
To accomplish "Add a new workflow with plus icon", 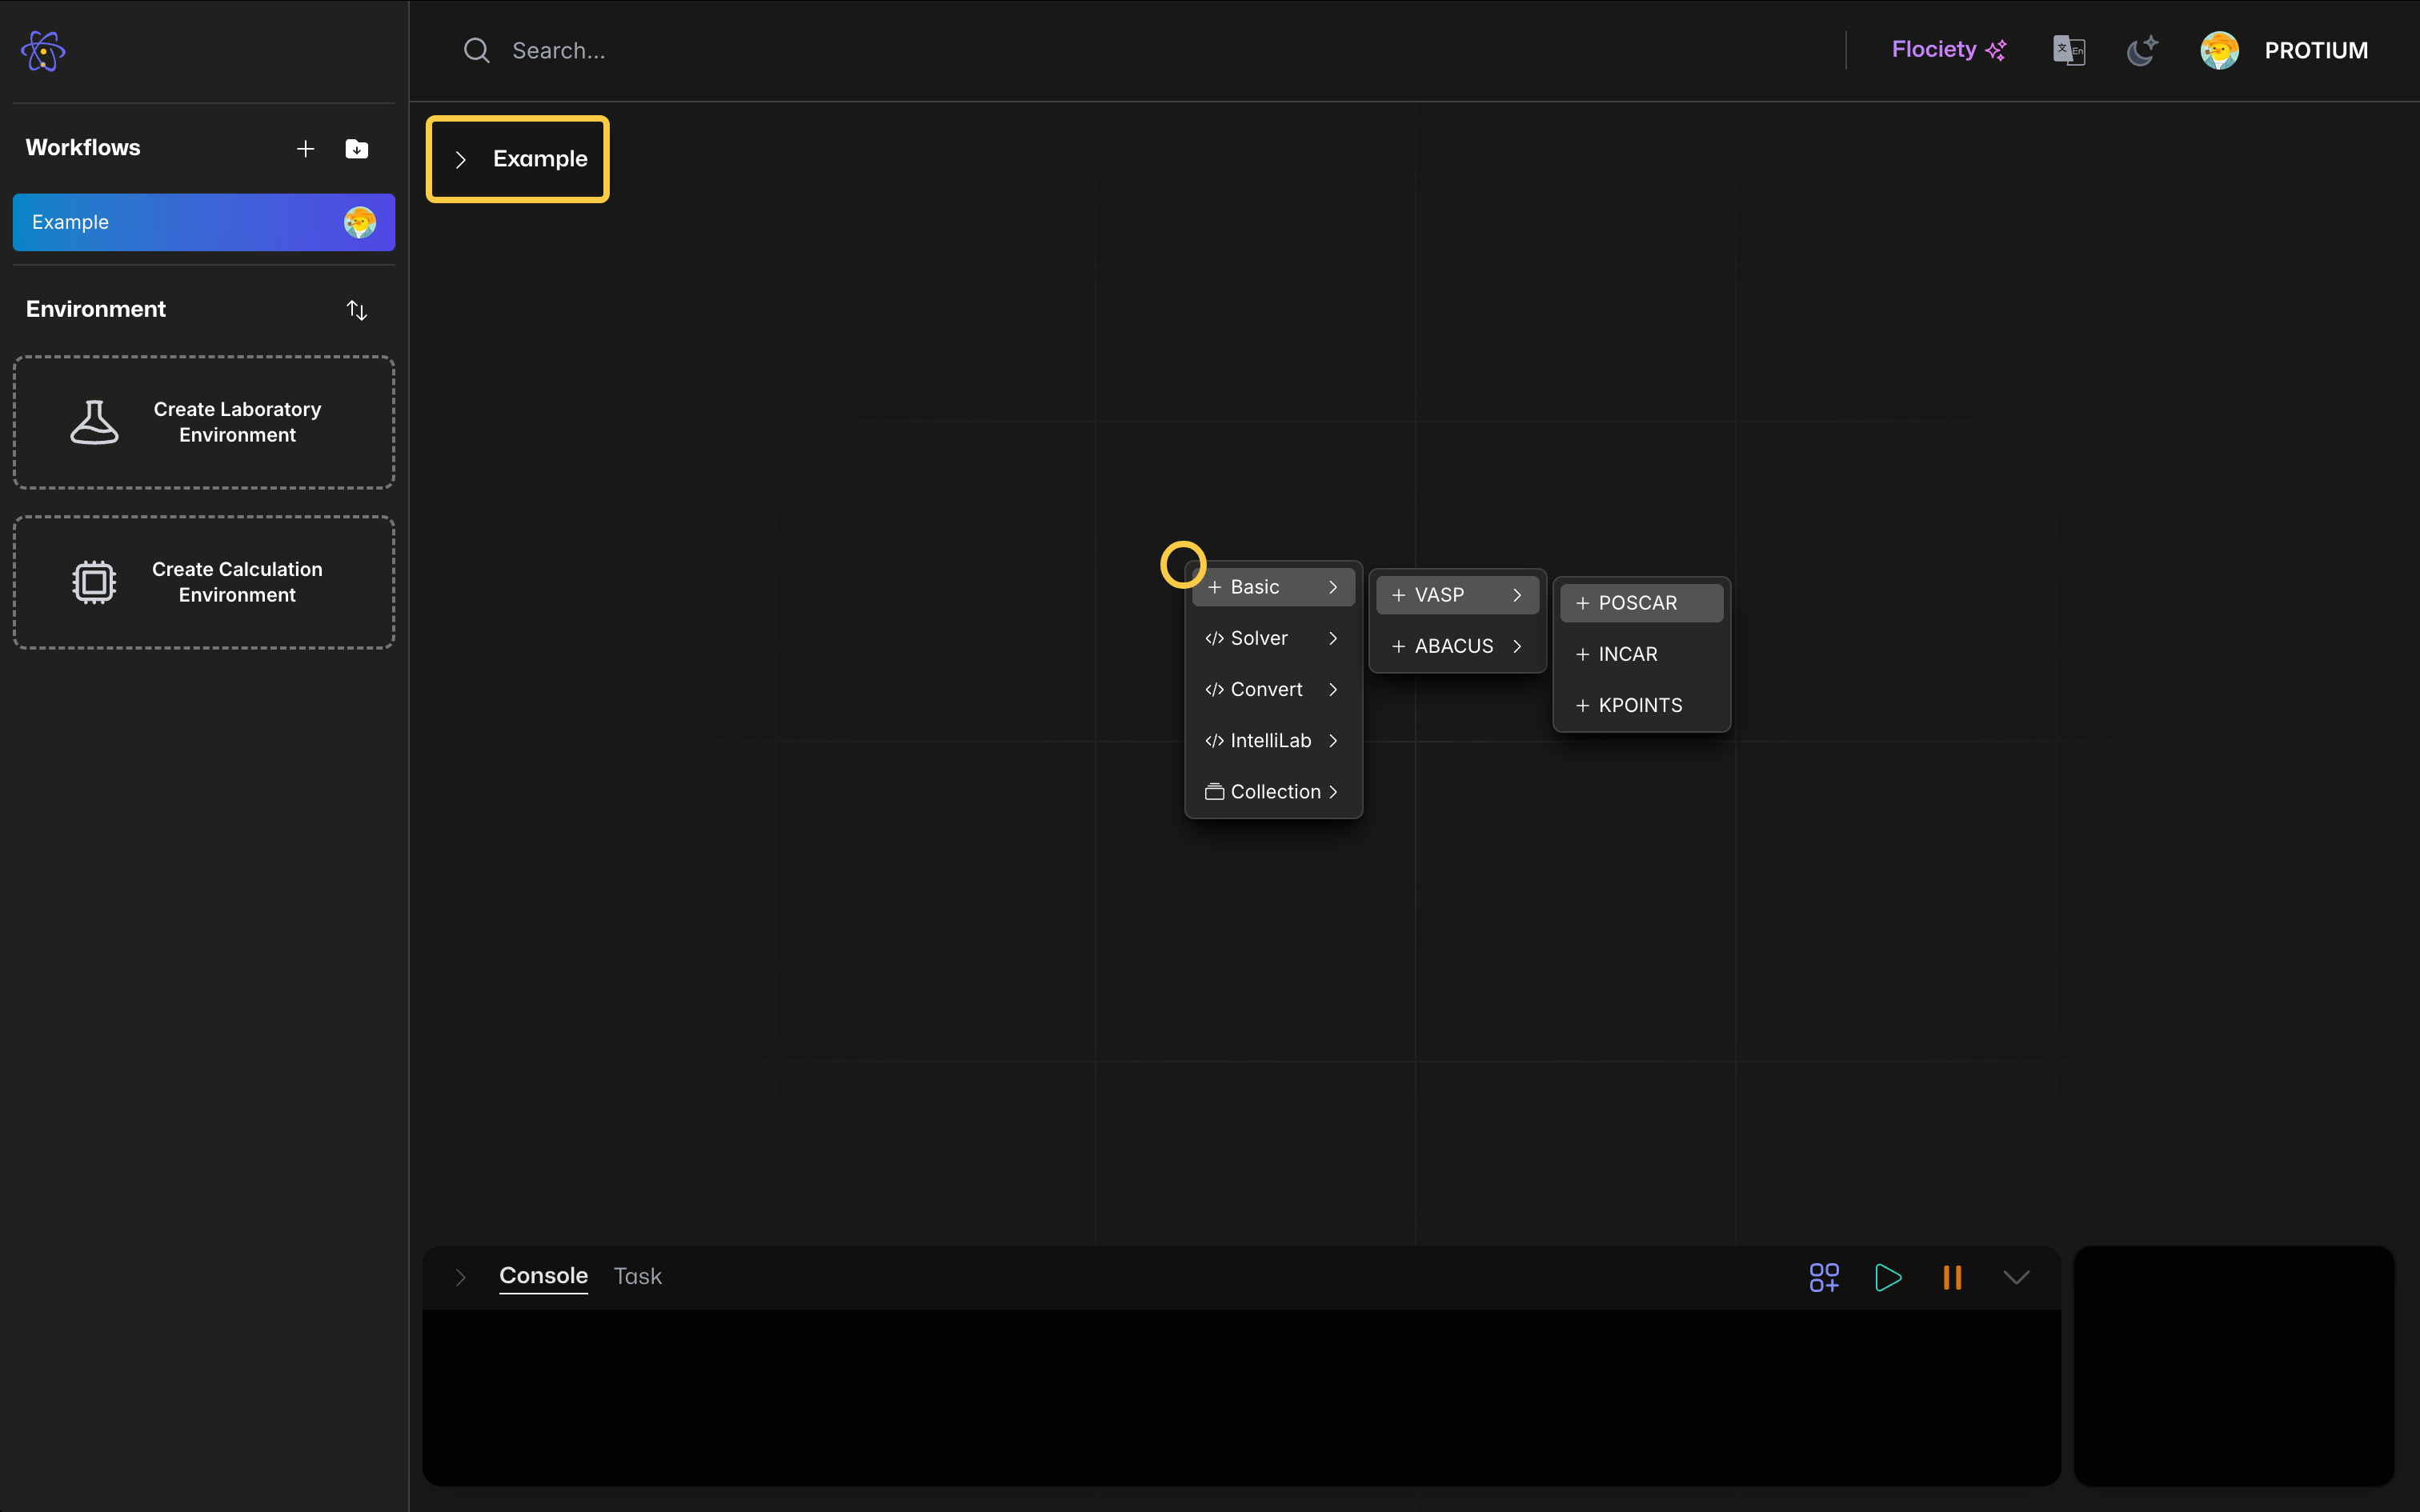I will [305, 149].
